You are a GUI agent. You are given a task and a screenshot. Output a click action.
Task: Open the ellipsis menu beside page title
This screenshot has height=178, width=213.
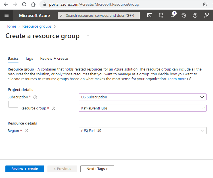tap(89, 36)
